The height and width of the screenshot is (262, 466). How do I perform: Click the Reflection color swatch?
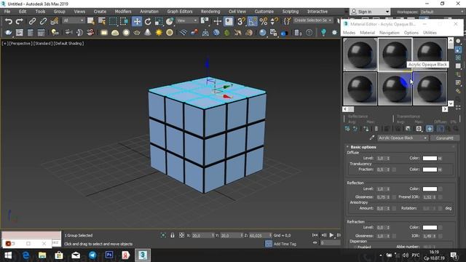tap(430, 189)
